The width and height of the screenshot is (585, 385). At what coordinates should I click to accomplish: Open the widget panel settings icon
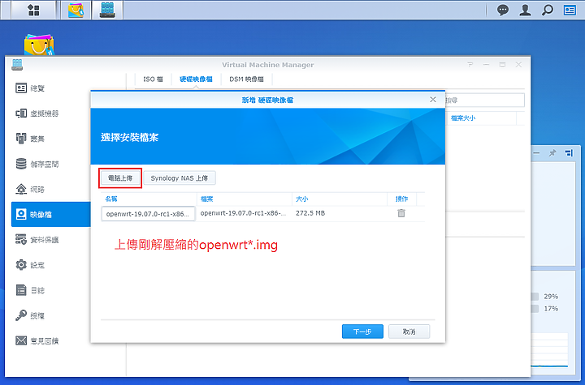569,153
